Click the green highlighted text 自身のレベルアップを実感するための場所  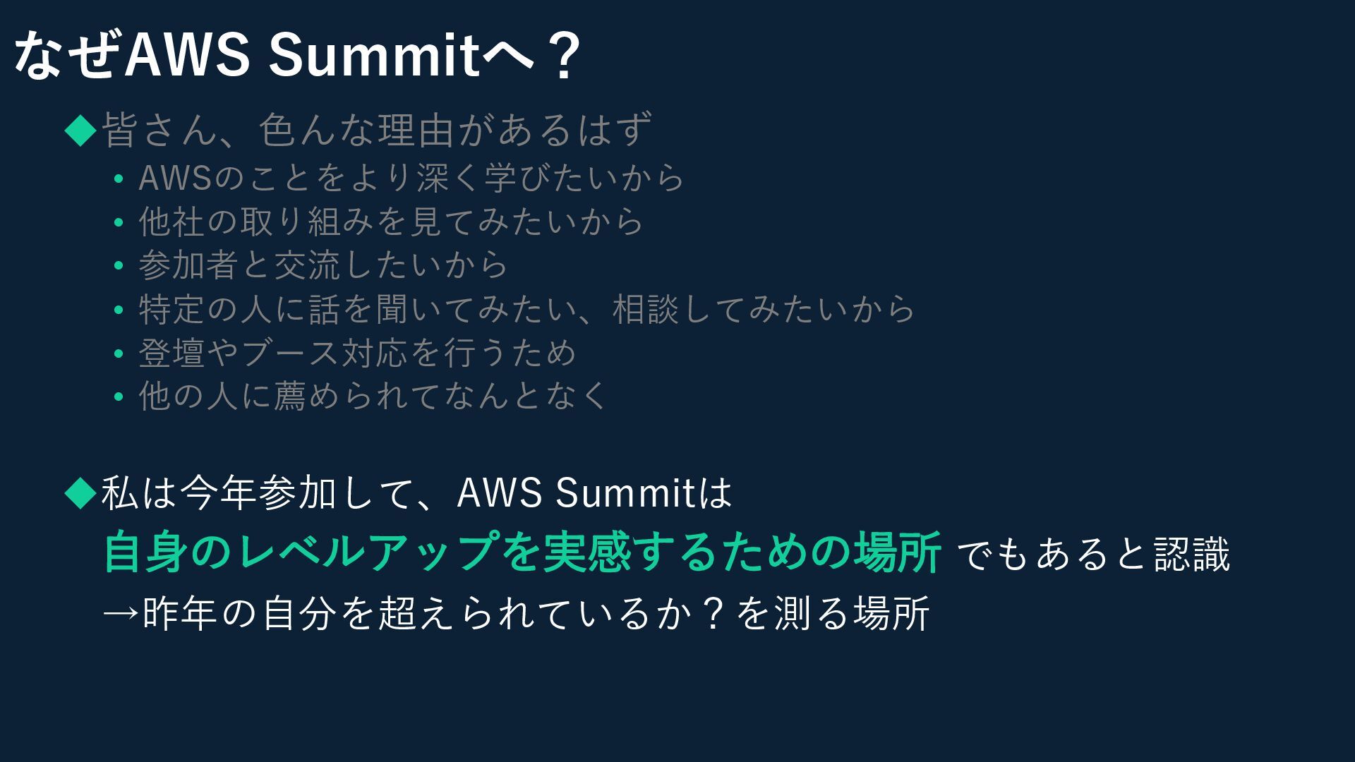[522, 552]
